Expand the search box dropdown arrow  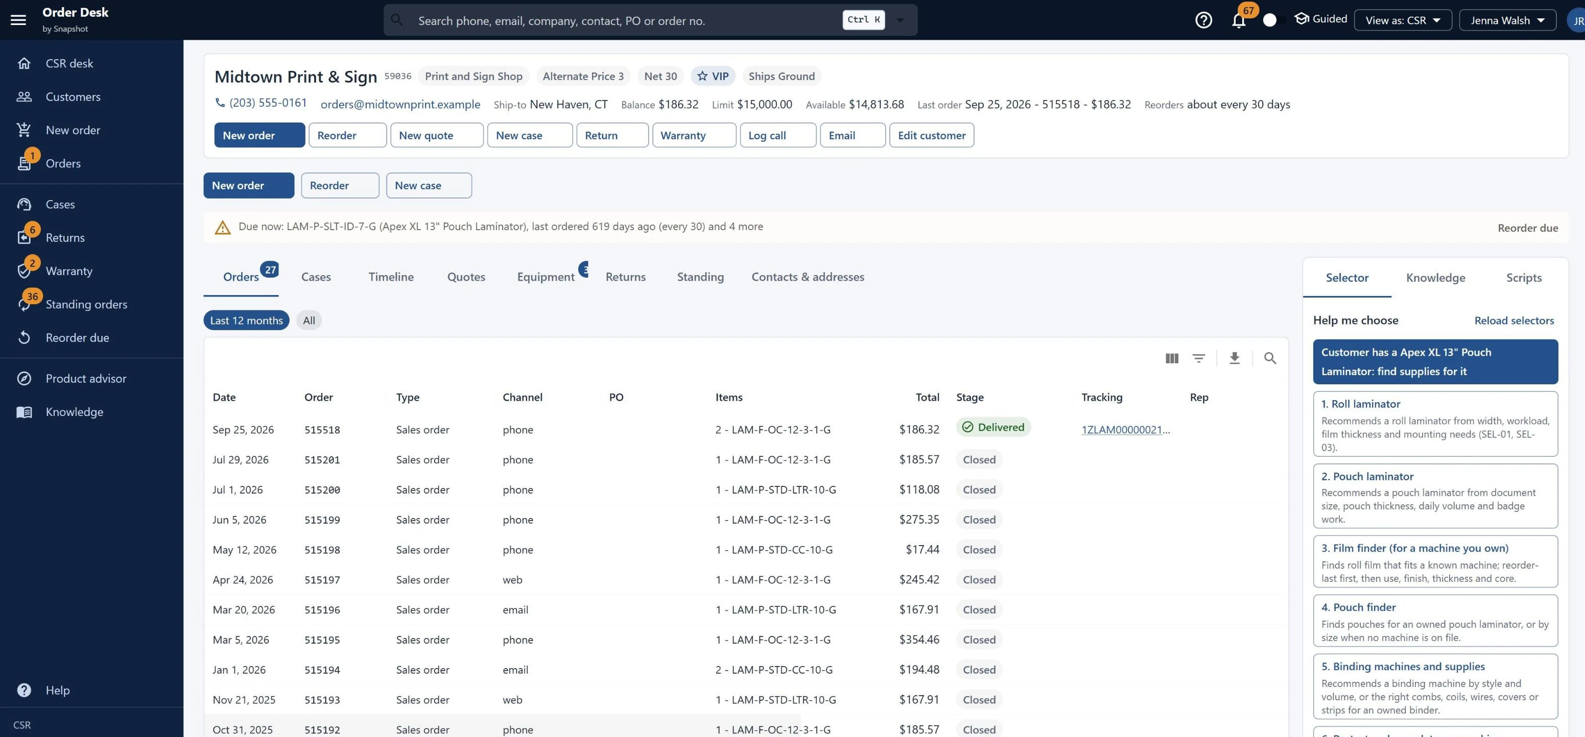pyautogui.click(x=900, y=20)
